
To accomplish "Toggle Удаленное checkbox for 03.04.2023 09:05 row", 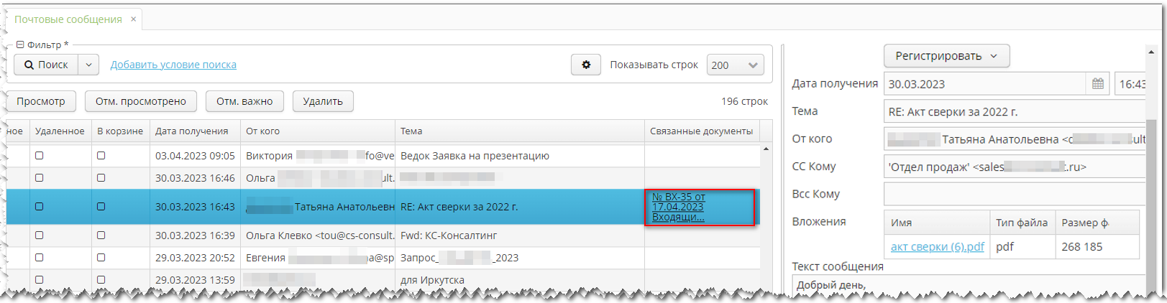I will point(40,155).
